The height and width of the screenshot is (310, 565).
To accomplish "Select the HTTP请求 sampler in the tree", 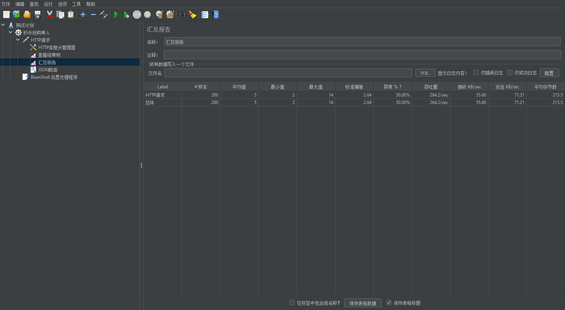I will [40, 40].
